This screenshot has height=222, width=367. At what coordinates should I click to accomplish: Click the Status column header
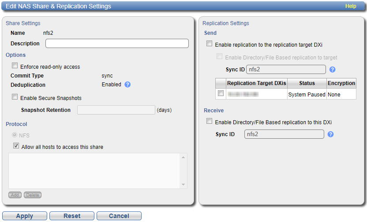[307, 83]
